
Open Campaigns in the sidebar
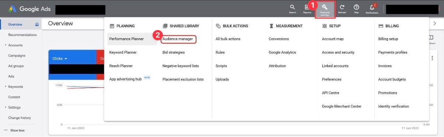click(x=17, y=55)
